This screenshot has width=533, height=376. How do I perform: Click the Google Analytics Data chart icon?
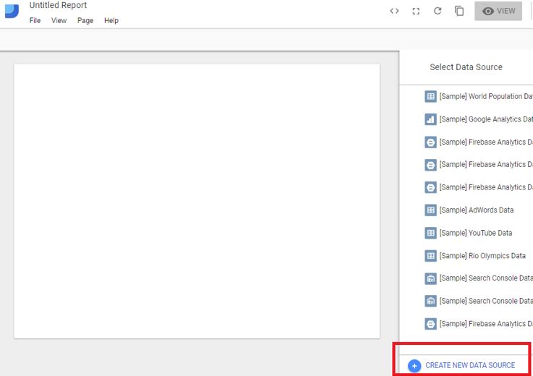coord(430,119)
